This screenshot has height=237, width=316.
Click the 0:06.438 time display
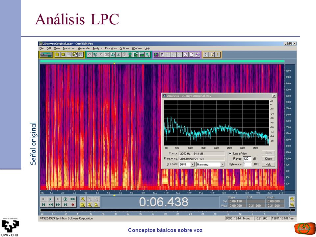[x=164, y=202]
